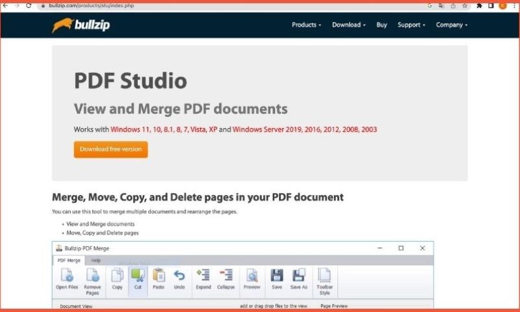520x312 pixels.
Task: Bookmark page with star icon
Action: (x=465, y=6)
